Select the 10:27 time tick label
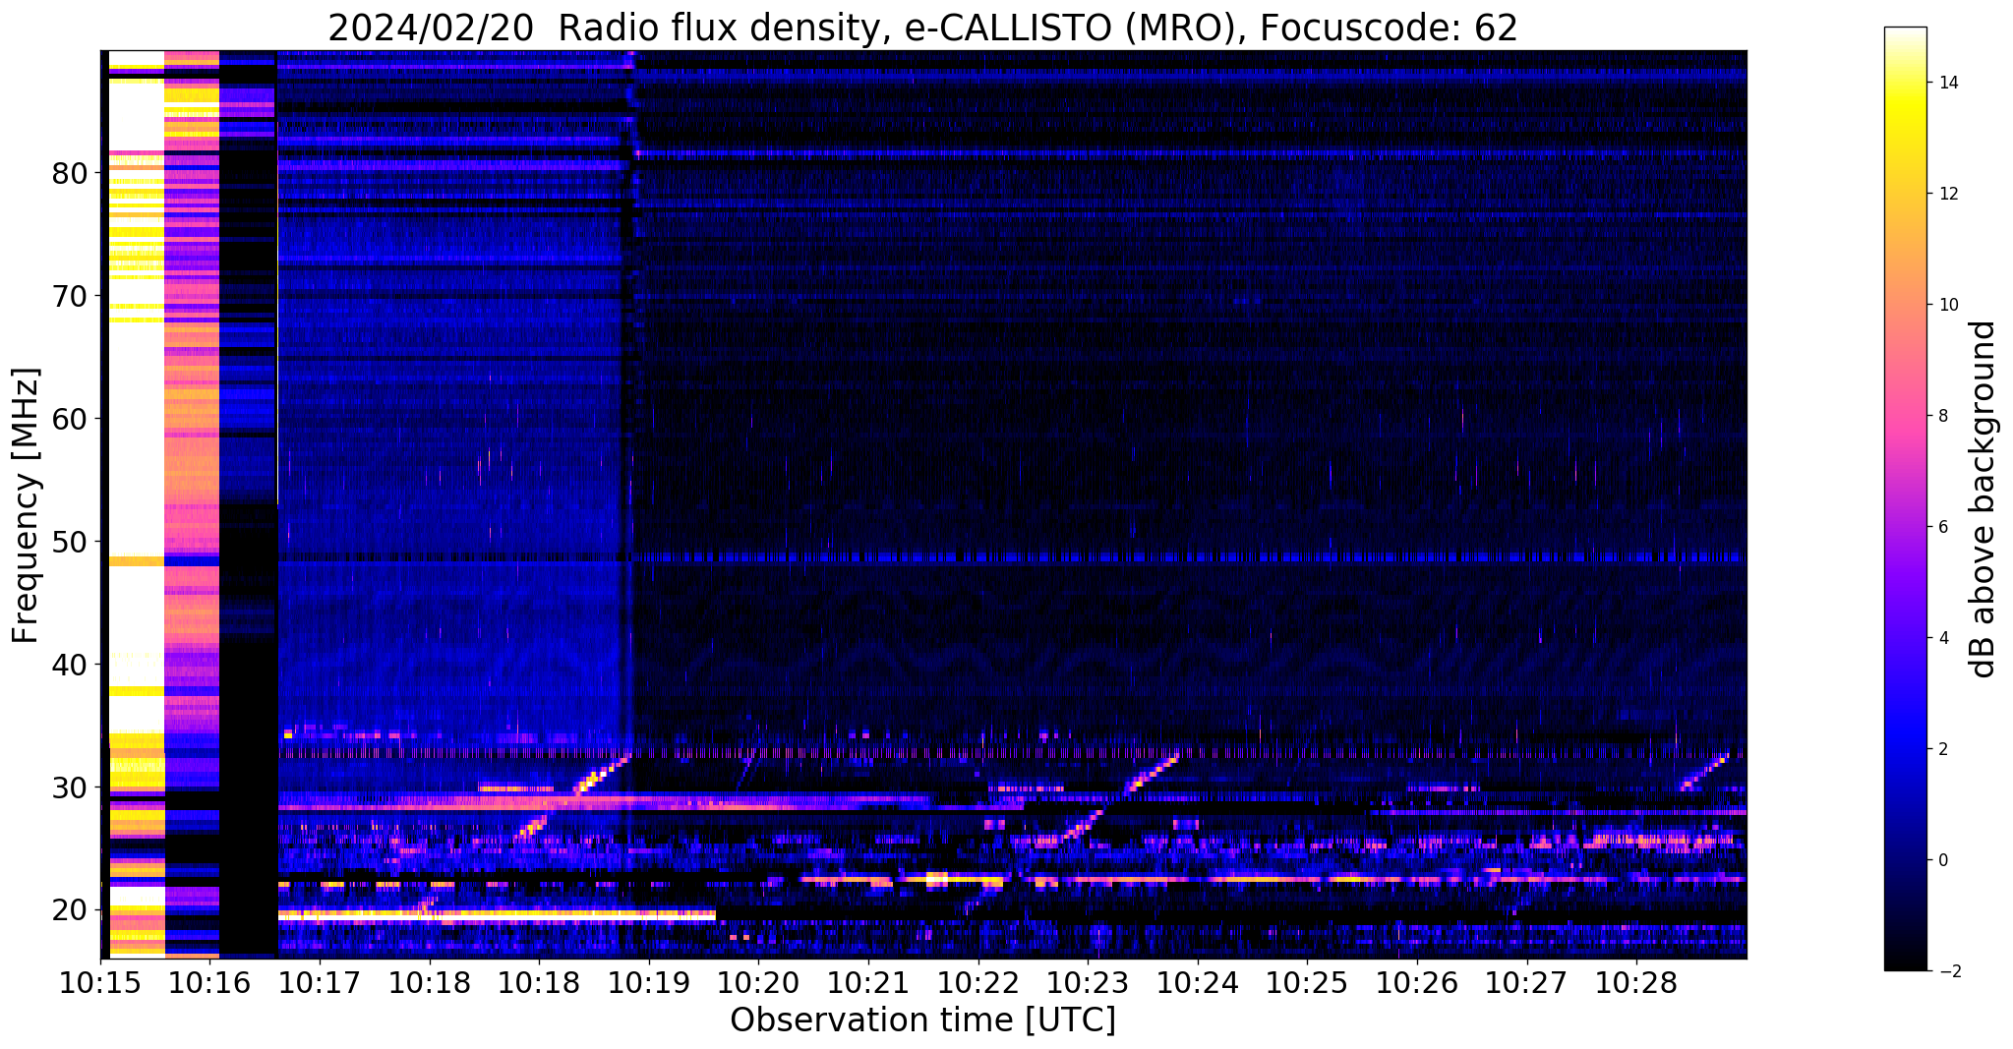 [x=1526, y=983]
